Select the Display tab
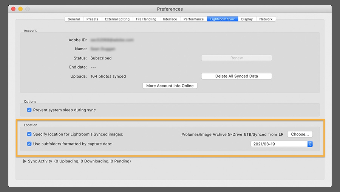 [x=247, y=19]
